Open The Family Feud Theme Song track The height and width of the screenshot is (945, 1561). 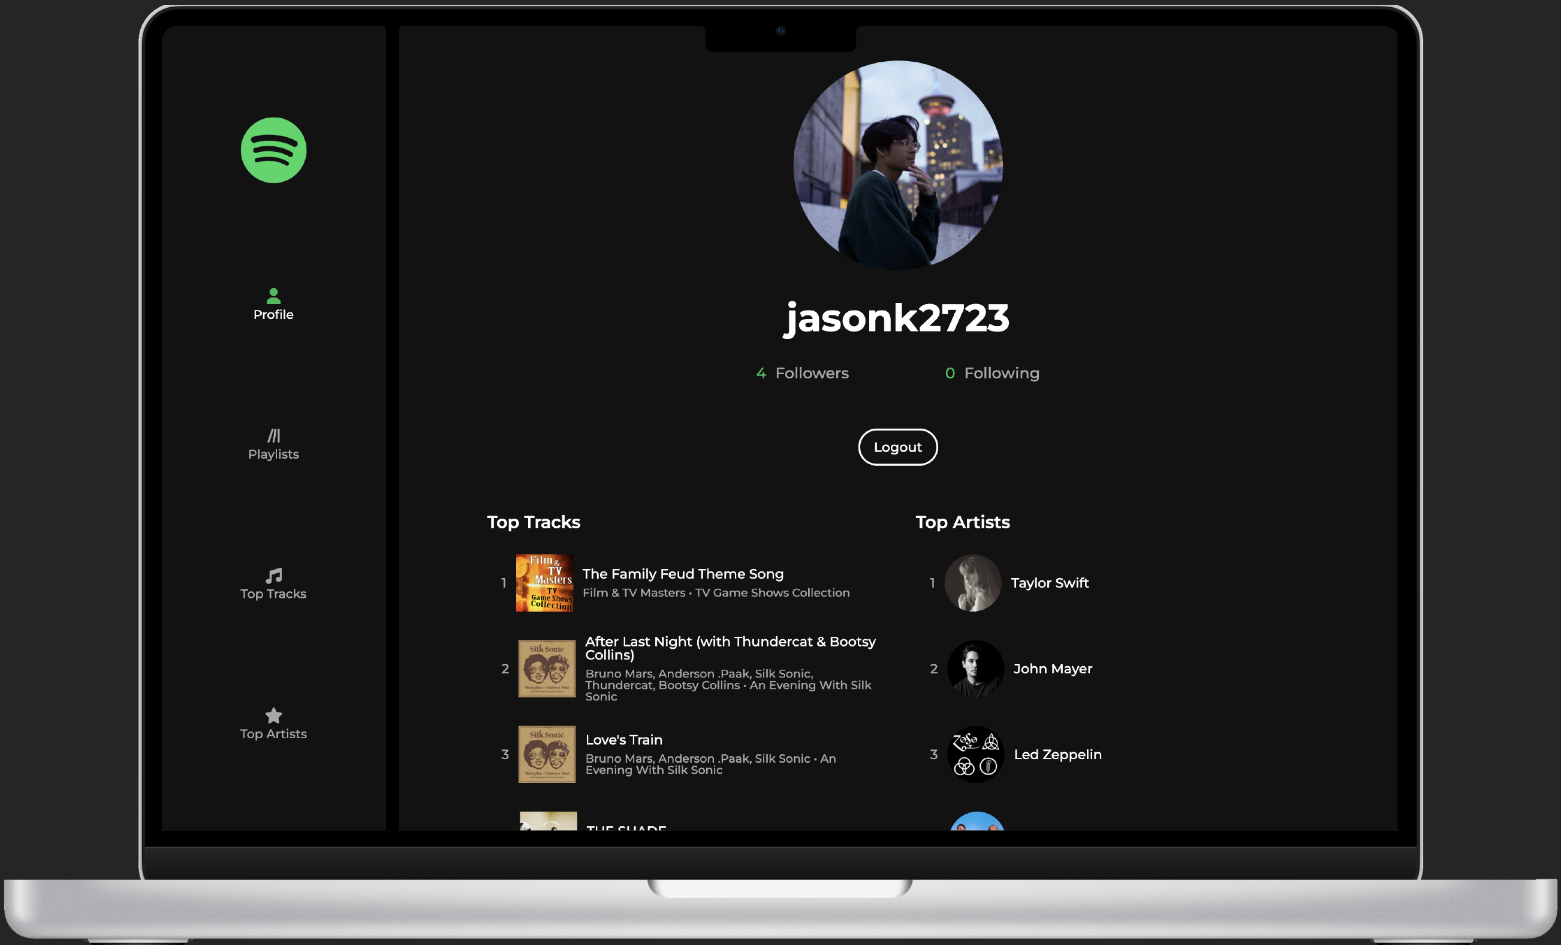[683, 574]
